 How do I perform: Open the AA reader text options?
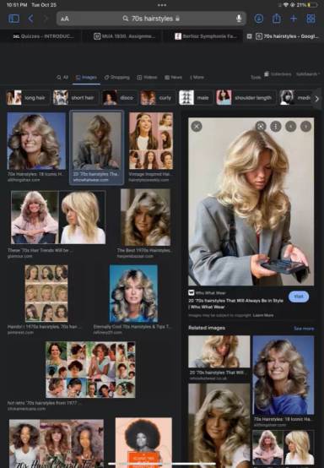point(65,19)
